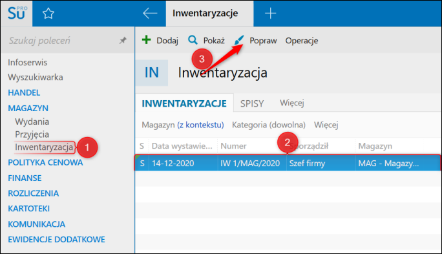This screenshot has width=442, height=254.
Task: Open Przyjęcia under MAGAZYN
Action: 32,134
